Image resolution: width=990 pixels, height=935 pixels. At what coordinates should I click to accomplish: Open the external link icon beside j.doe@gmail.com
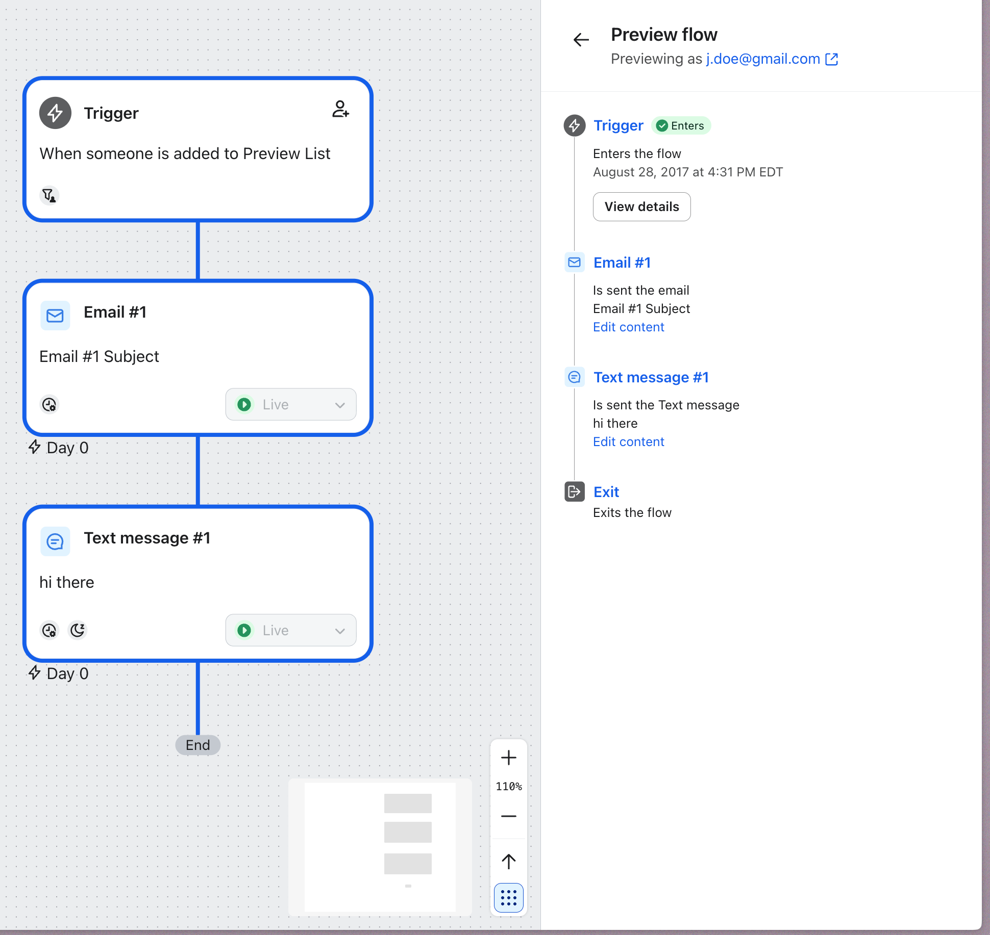[831, 59]
